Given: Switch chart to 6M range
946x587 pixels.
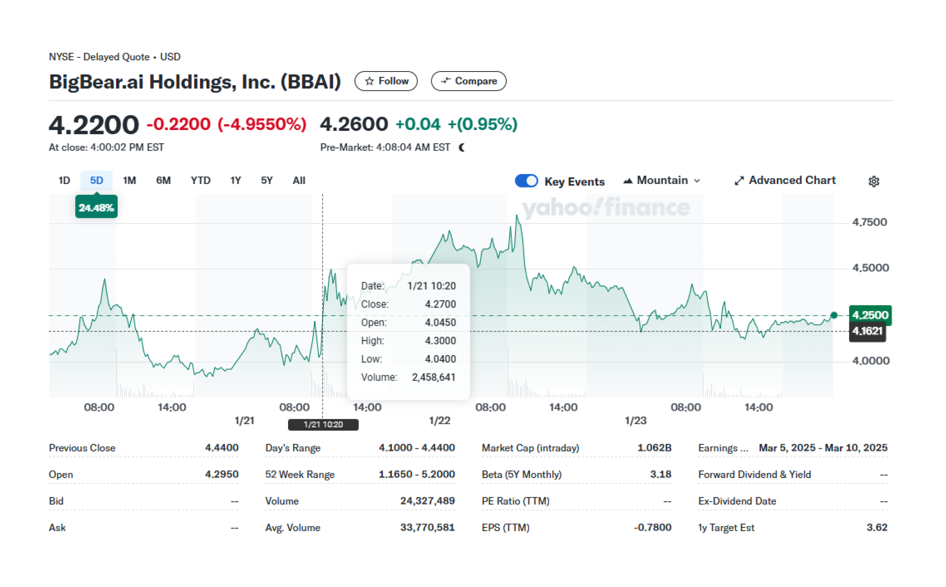Looking at the screenshot, I should click(164, 181).
